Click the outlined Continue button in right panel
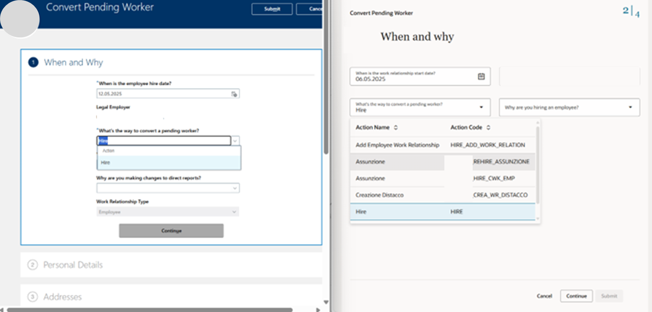The image size is (652, 312). click(576, 296)
